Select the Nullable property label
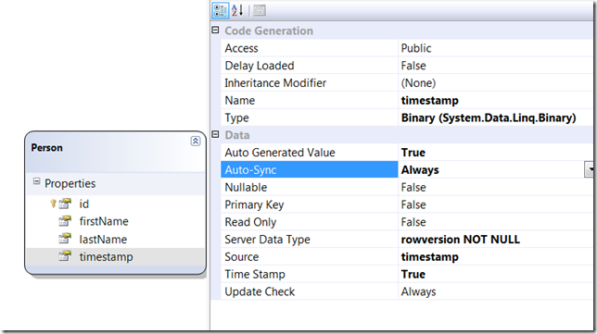 point(246,188)
